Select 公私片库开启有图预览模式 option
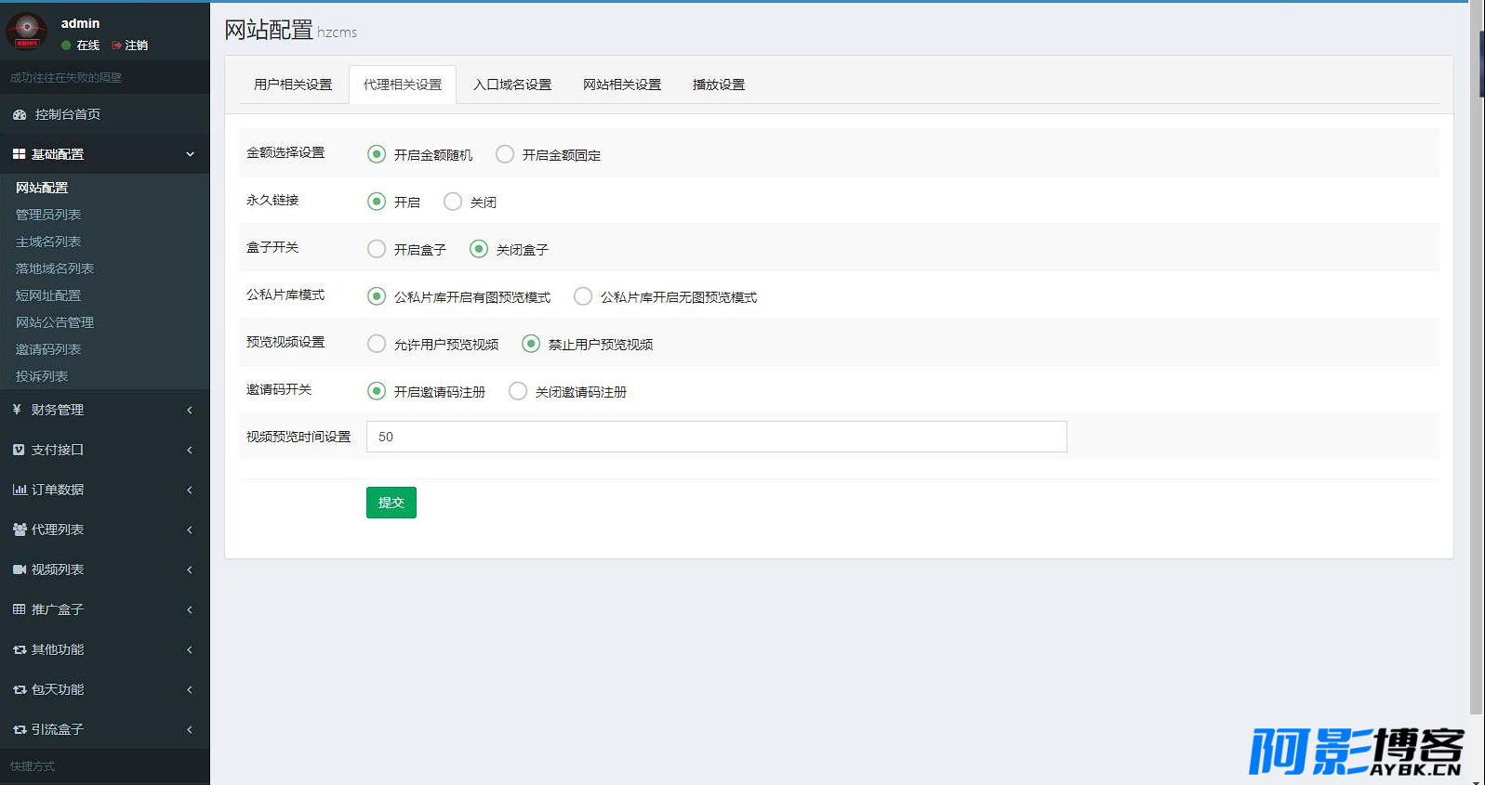Viewport: 1485px width, 785px height. [x=377, y=296]
